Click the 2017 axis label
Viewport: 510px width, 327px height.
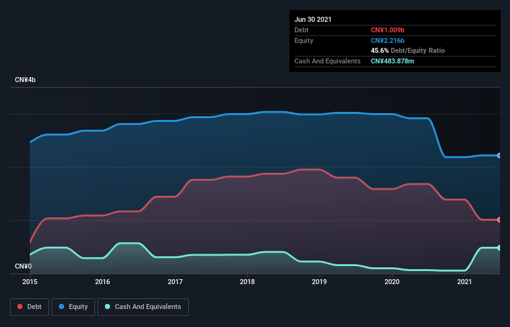click(x=175, y=282)
